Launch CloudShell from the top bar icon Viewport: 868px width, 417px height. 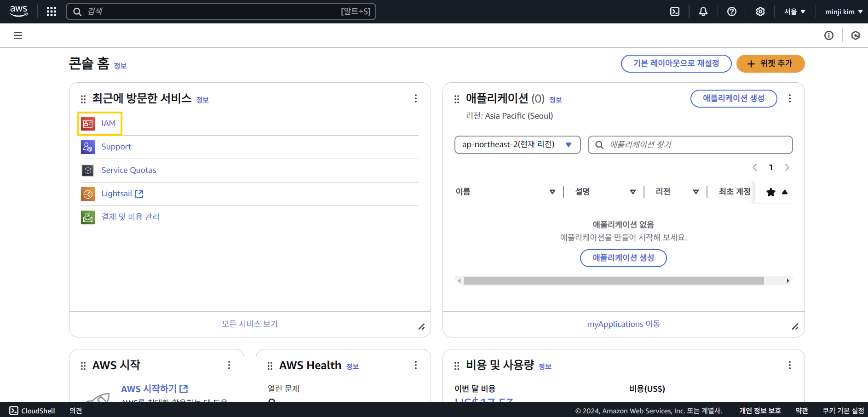click(x=675, y=11)
